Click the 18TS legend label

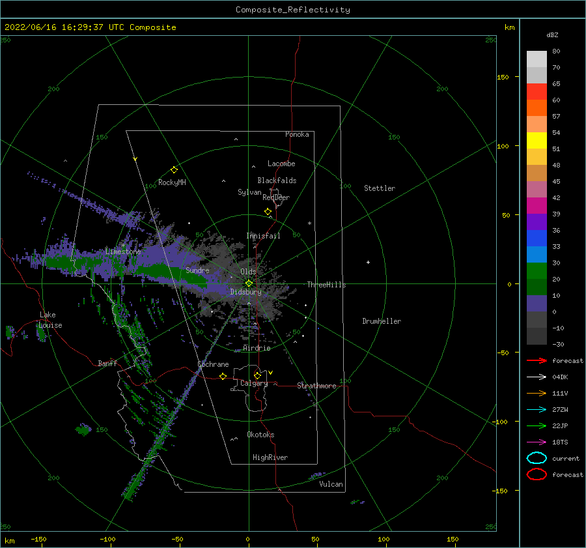click(x=560, y=442)
